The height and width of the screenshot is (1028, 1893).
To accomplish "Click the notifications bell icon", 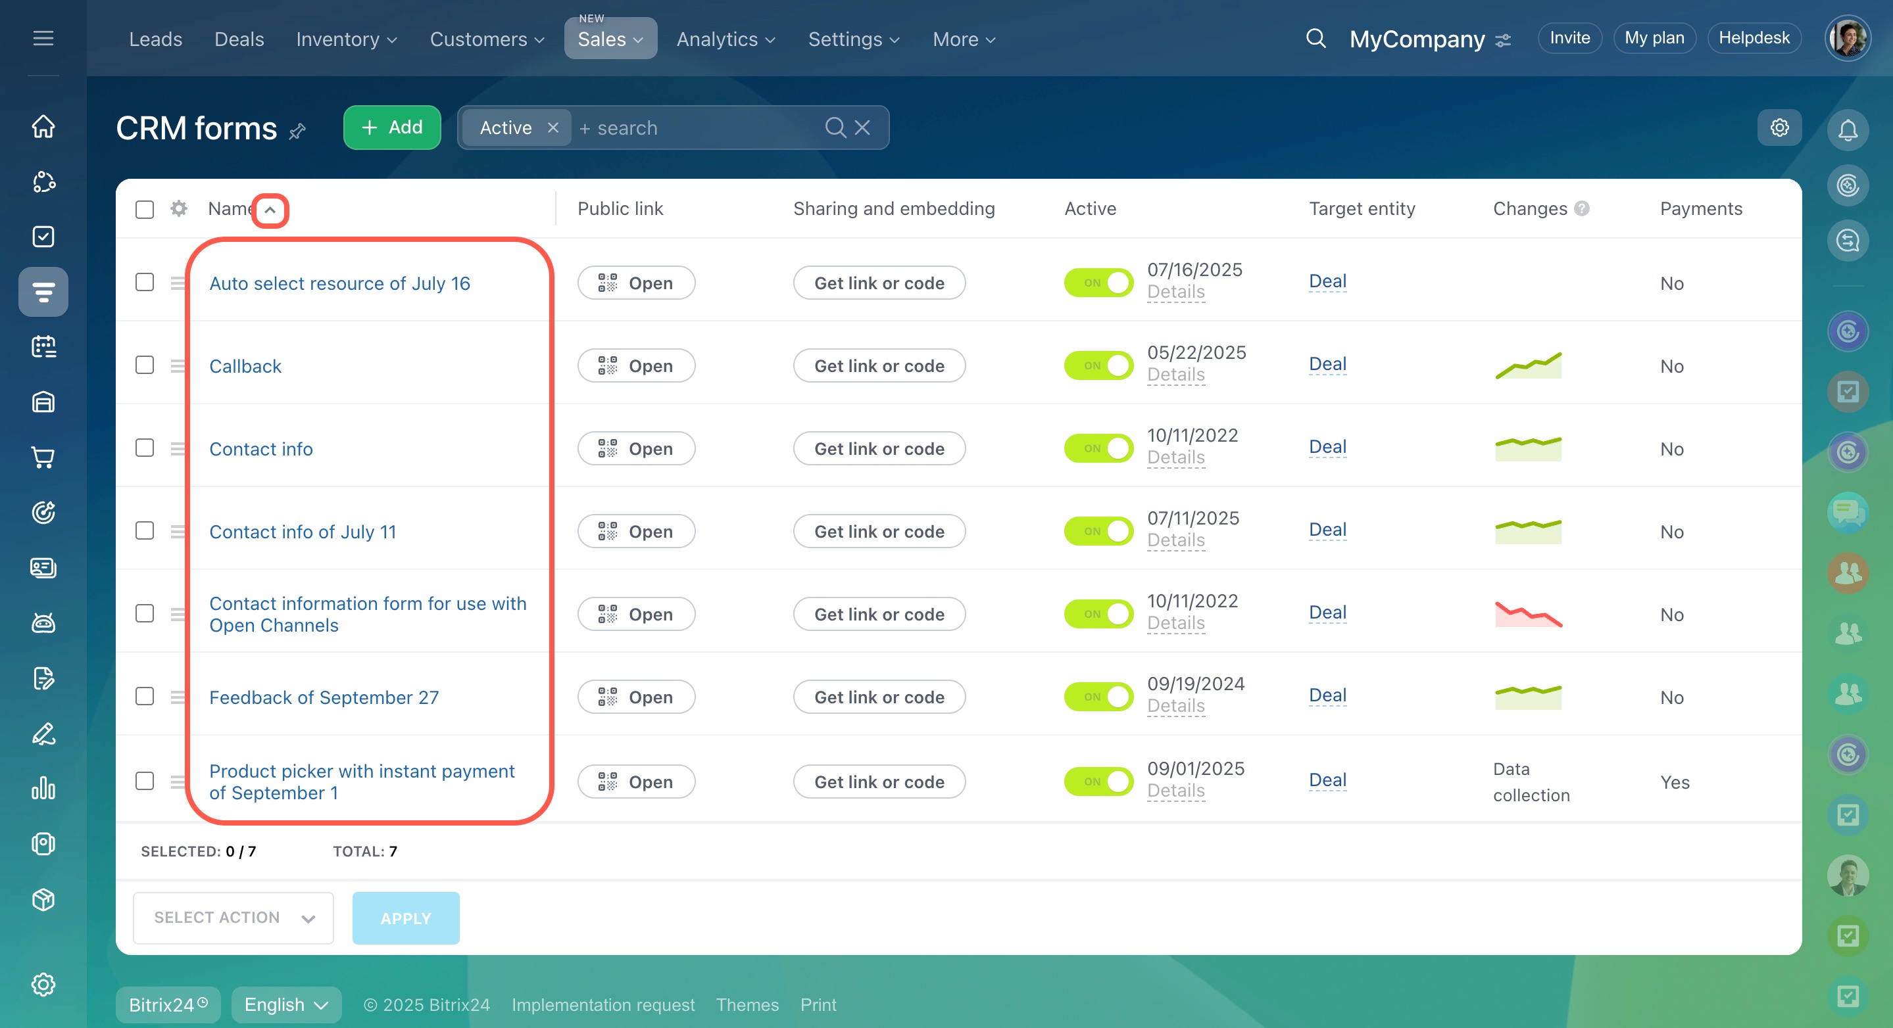I will (x=1848, y=130).
